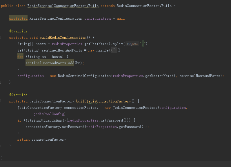Click the class's final closing brace
Viewport: 231px width, 167px height.
pyautogui.click(x=2, y=158)
